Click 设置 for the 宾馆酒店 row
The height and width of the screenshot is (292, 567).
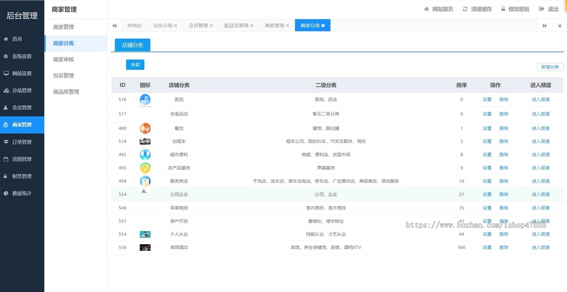(487, 247)
